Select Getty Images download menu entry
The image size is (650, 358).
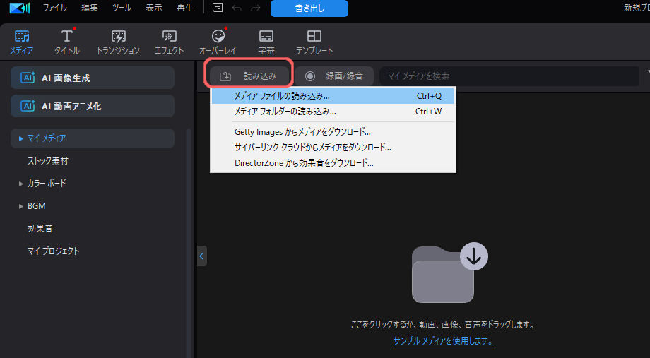tap(302, 131)
